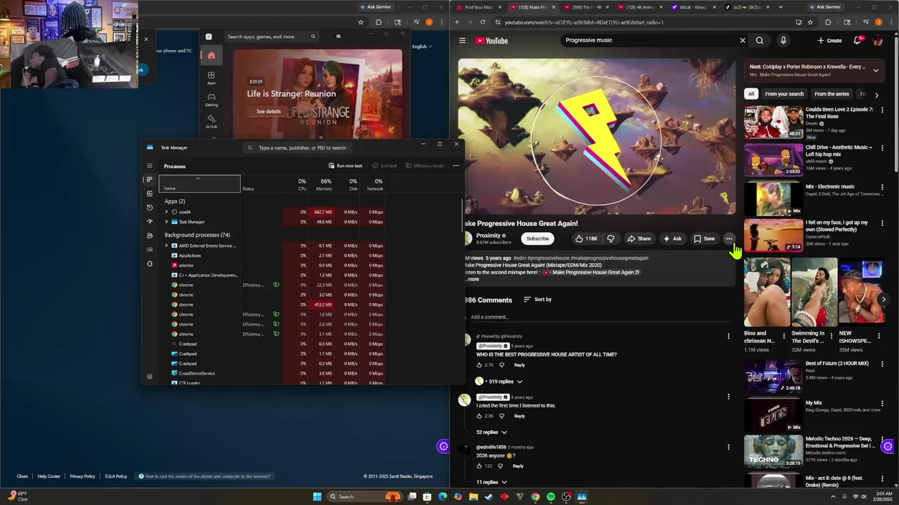Image resolution: width=899 pixels, height=505 pixels.
Task: Open Microsoft Store Home icon in sidebar
Action: click(211, 55)
